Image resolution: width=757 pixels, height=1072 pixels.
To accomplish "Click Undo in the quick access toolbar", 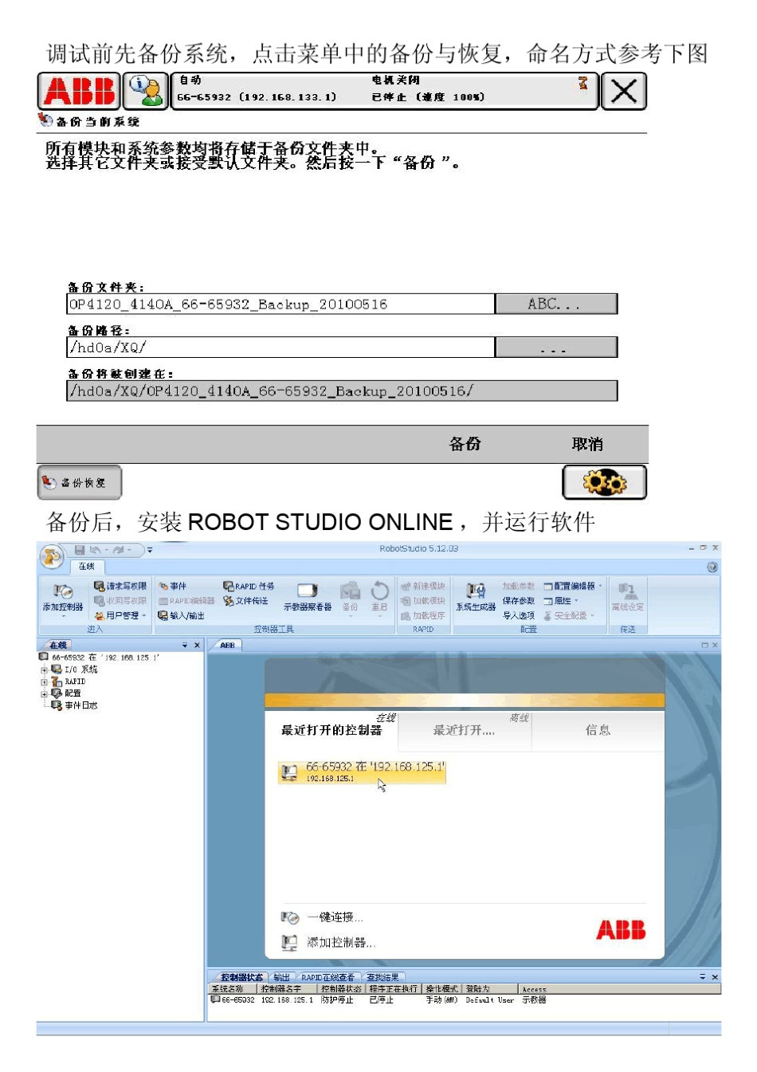I will (x=95, y=550).
